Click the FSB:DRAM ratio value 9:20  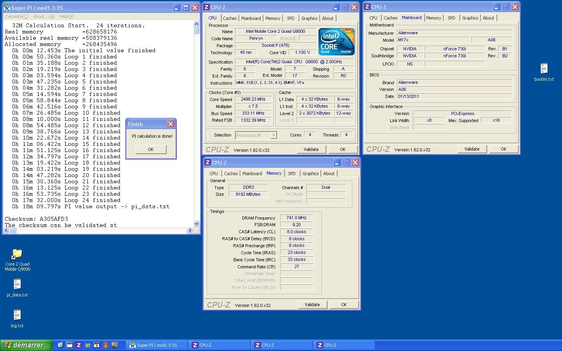297,225
